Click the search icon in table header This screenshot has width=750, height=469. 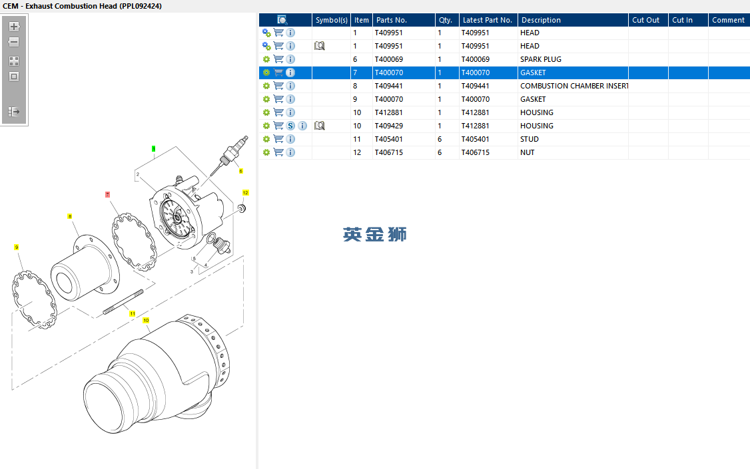[x=282, y=20]
